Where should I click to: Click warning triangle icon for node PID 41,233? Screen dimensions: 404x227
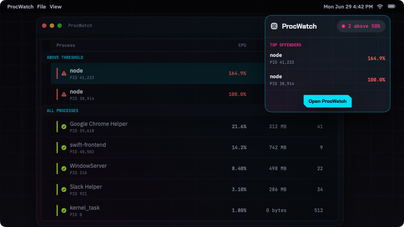pos(64,73)
